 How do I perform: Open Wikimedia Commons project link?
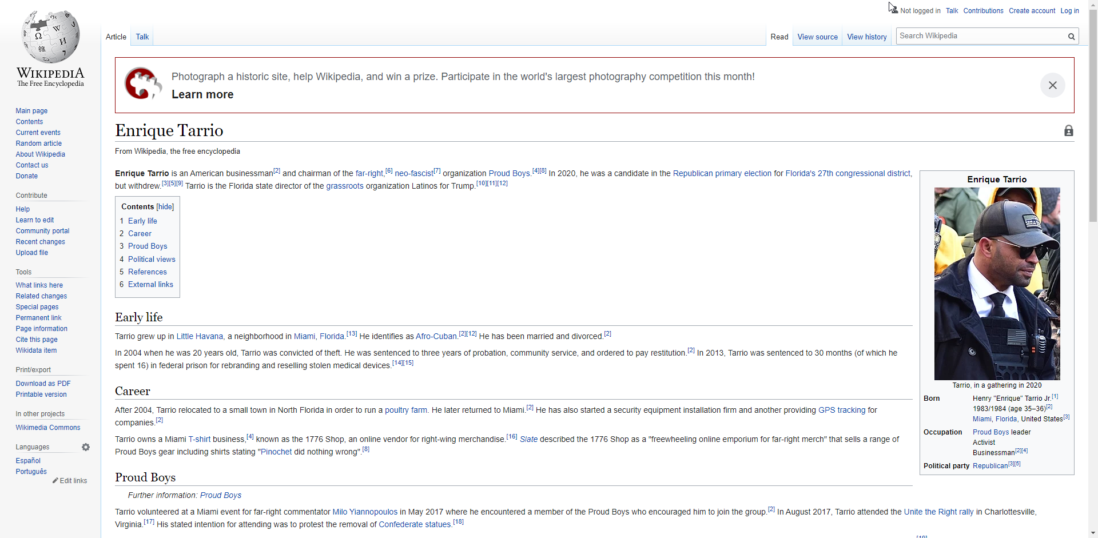coord(48,428)
